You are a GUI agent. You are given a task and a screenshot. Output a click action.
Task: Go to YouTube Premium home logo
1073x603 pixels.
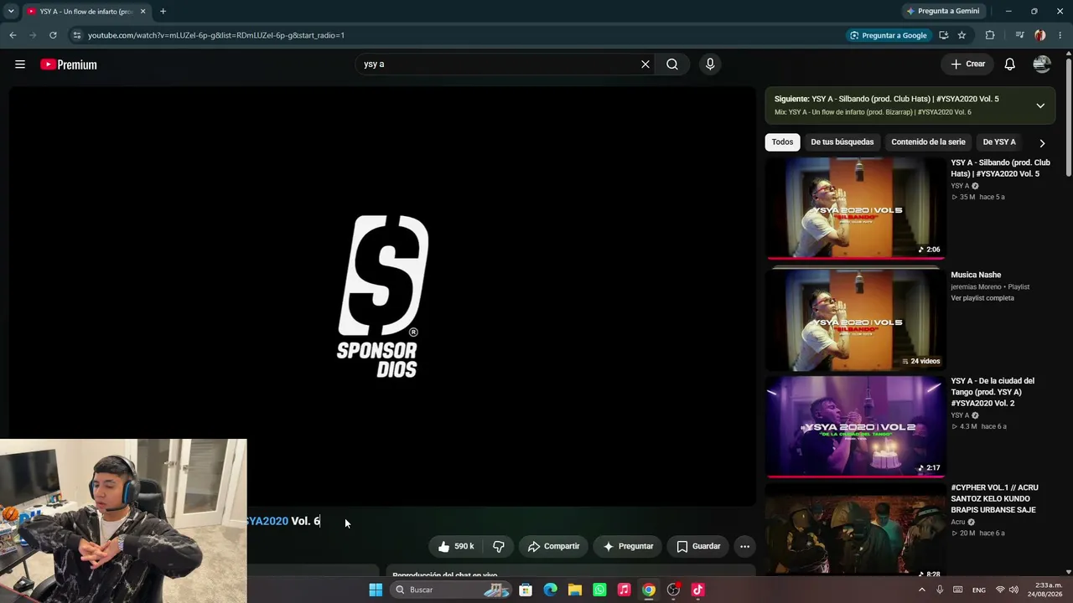69,64
